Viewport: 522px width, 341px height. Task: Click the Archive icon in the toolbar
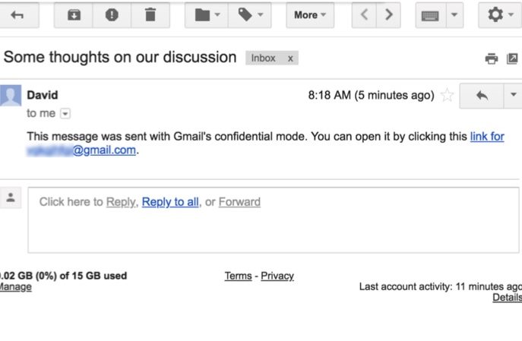[74, 14]
